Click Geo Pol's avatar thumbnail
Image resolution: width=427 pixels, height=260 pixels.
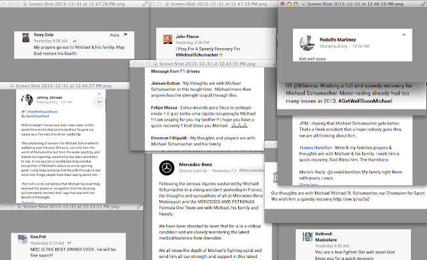click(x=23, y=239)
